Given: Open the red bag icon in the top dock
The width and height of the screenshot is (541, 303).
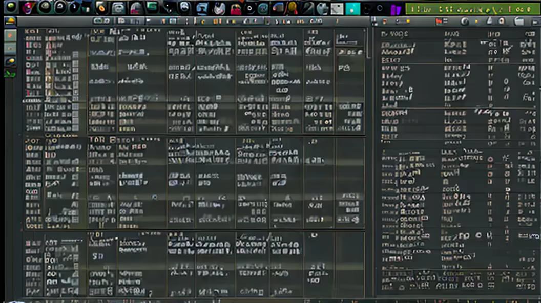Looking at the screenshot, I should (x=235, y=8).
